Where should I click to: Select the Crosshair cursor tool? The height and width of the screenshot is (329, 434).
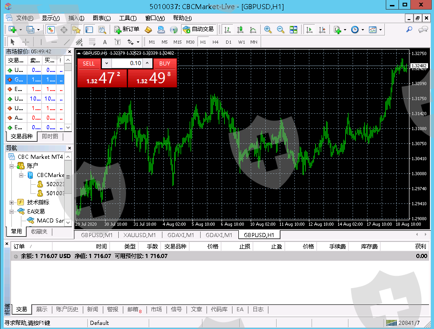26,42
